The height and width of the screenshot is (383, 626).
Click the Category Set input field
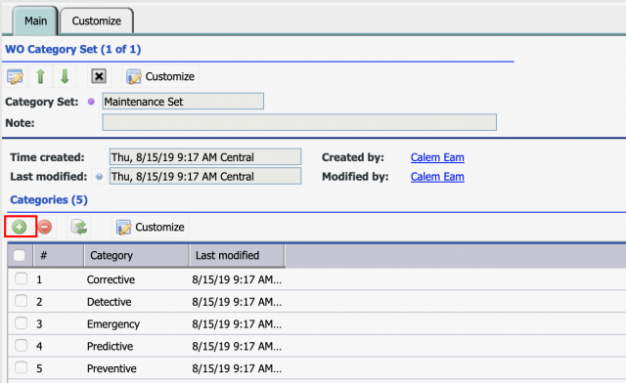point(183,102)
